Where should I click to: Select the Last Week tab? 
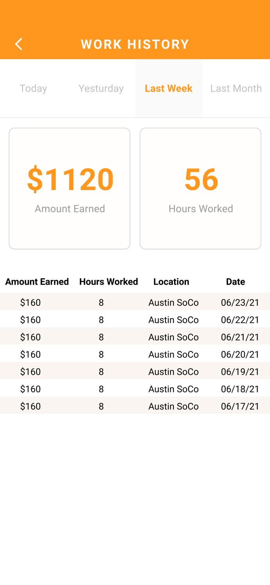pyautogui.click(x=168, y=89)
